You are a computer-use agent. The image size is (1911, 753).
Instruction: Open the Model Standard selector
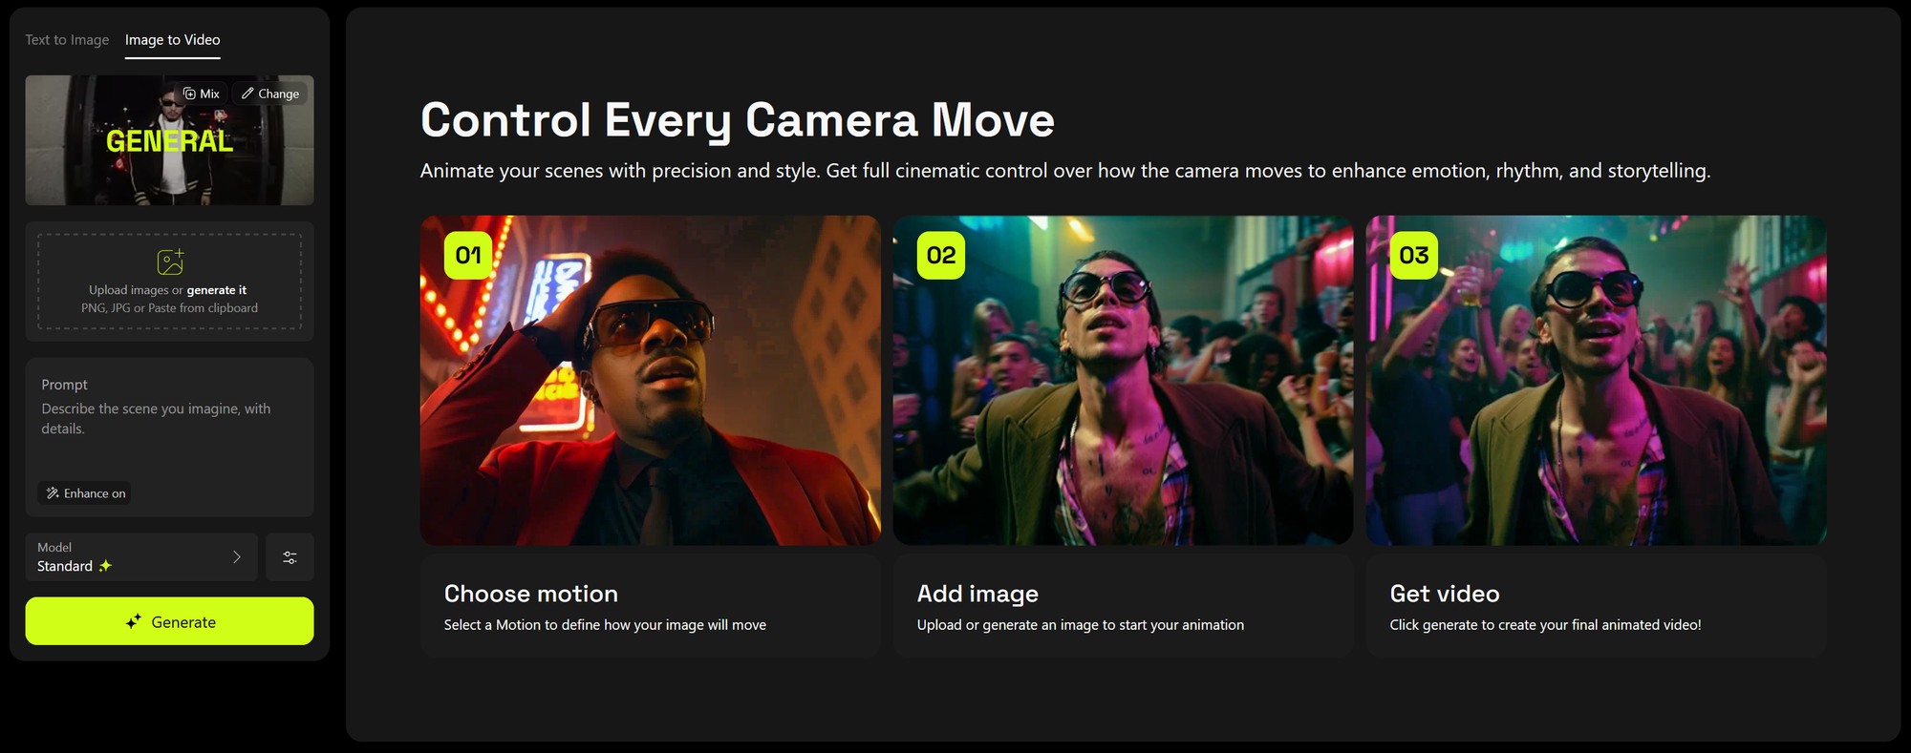141,557
